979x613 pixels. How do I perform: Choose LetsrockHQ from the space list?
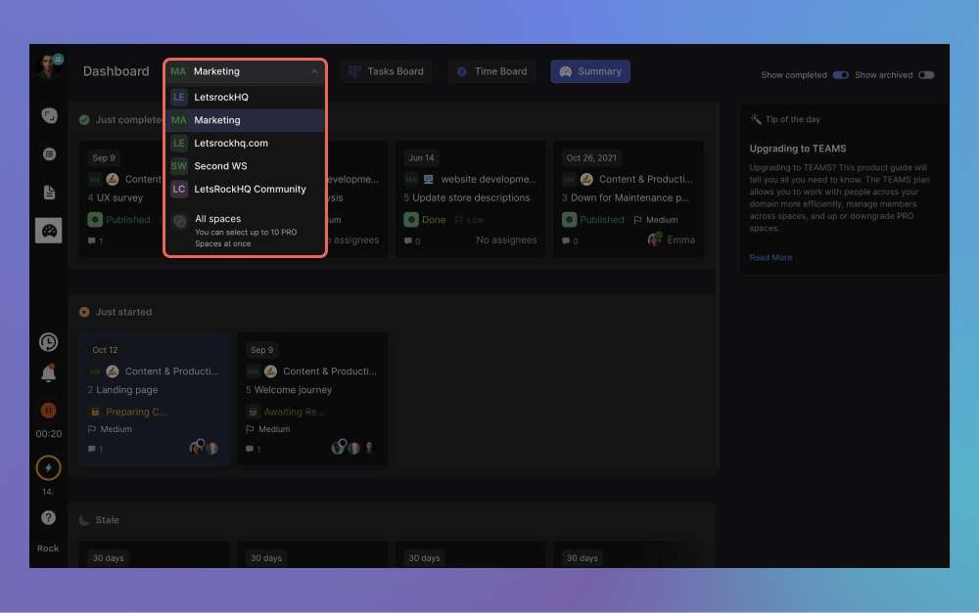[x=245, y=98]
